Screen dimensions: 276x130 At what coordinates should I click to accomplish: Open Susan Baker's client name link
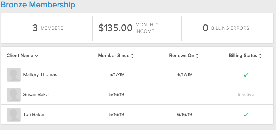(37, 95)
